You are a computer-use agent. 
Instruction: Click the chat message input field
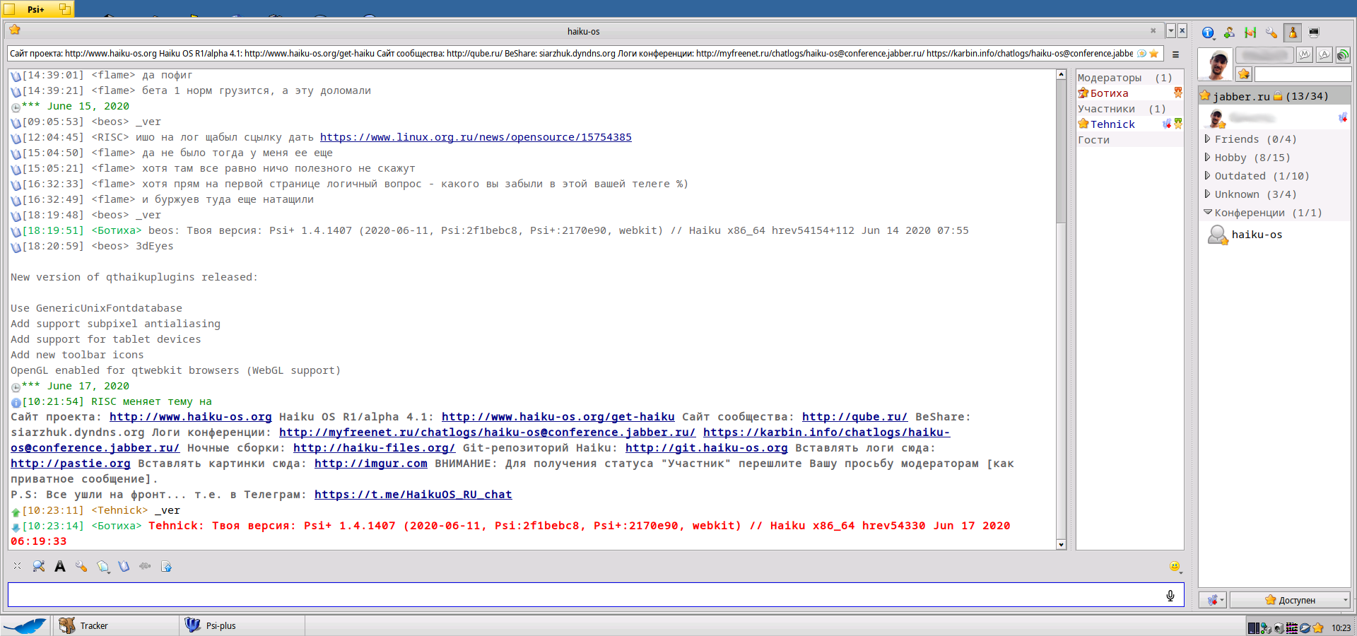pos(596,595)
